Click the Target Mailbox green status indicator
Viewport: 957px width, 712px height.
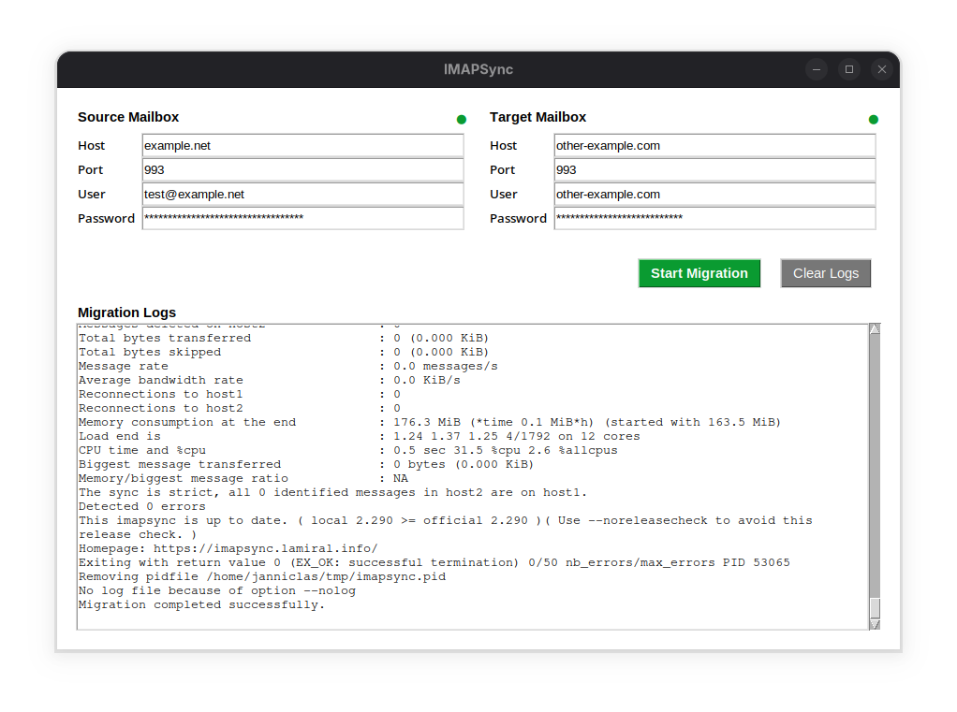point(874,120)
